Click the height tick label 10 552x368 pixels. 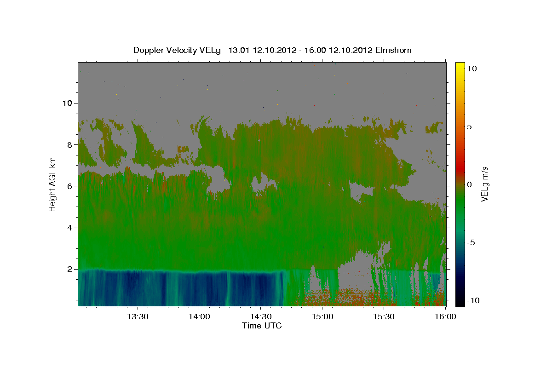click(68, 103)
